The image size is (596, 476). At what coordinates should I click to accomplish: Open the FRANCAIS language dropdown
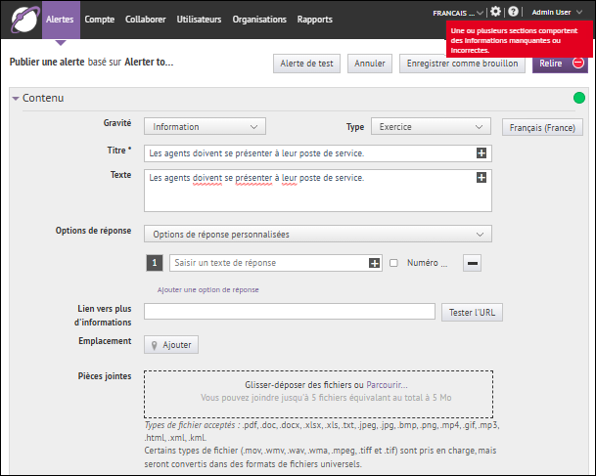click(x=458, y=13)
